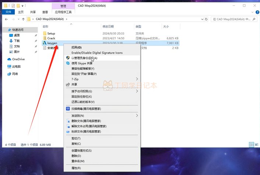Sort by 类型 column header

pos(138,26)
